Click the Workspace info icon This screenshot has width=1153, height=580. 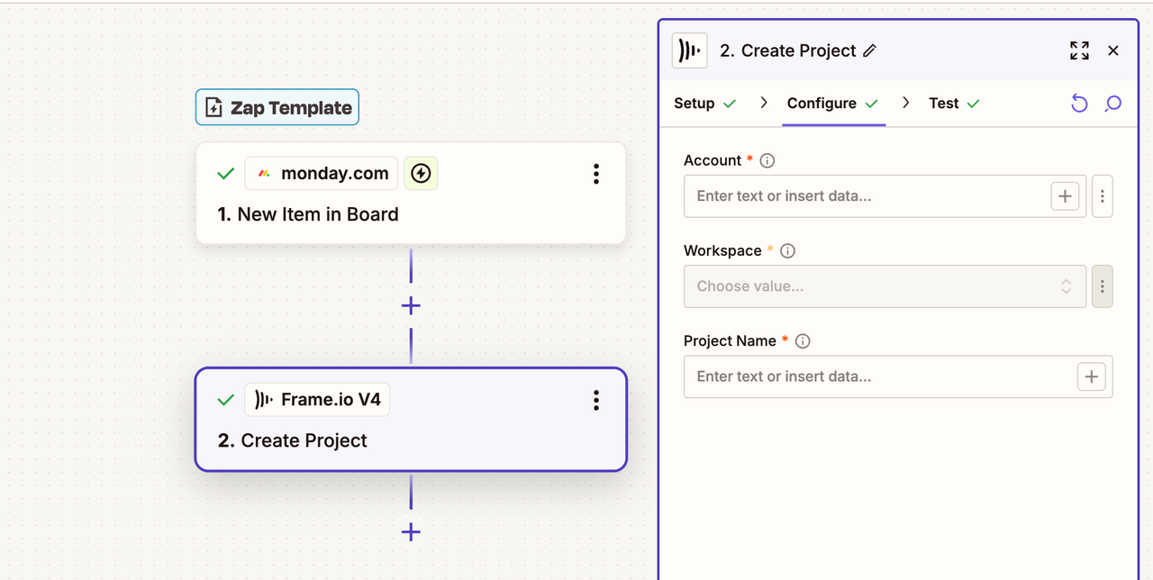(787, 251)
